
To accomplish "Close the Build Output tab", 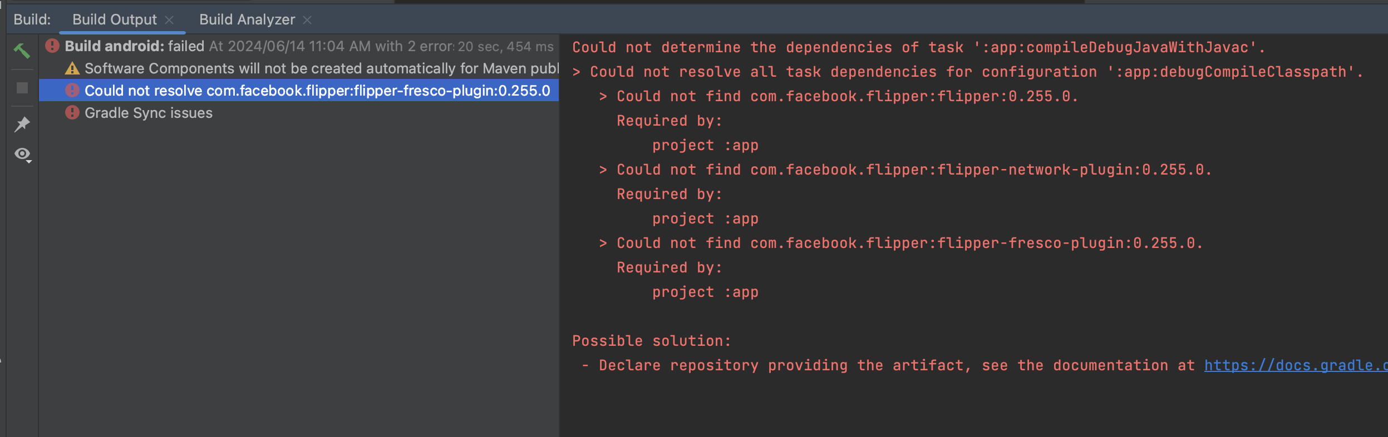I will tap(170, 19).
